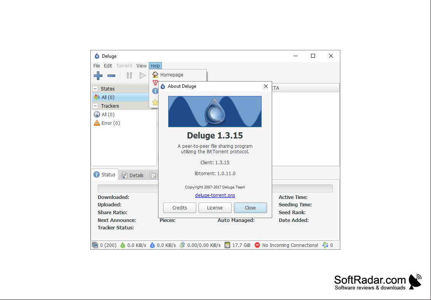Click the partially hidden Files tab icon
Image resolution: width=431 pixels, height=300 pixels.
[x=153, y=175]
